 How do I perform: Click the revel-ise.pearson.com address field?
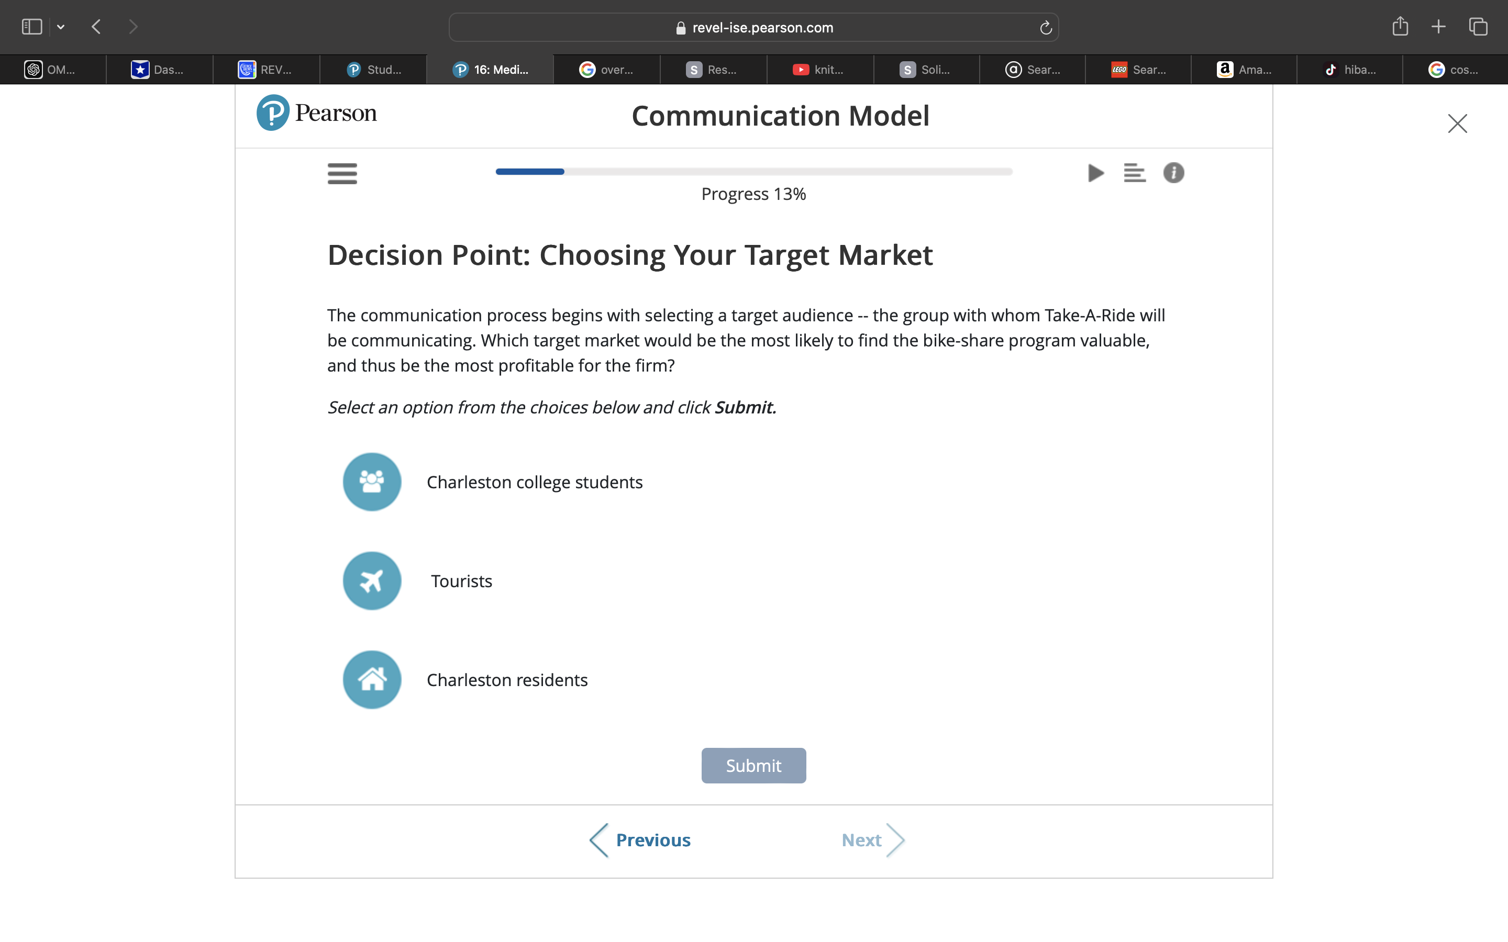753,27
